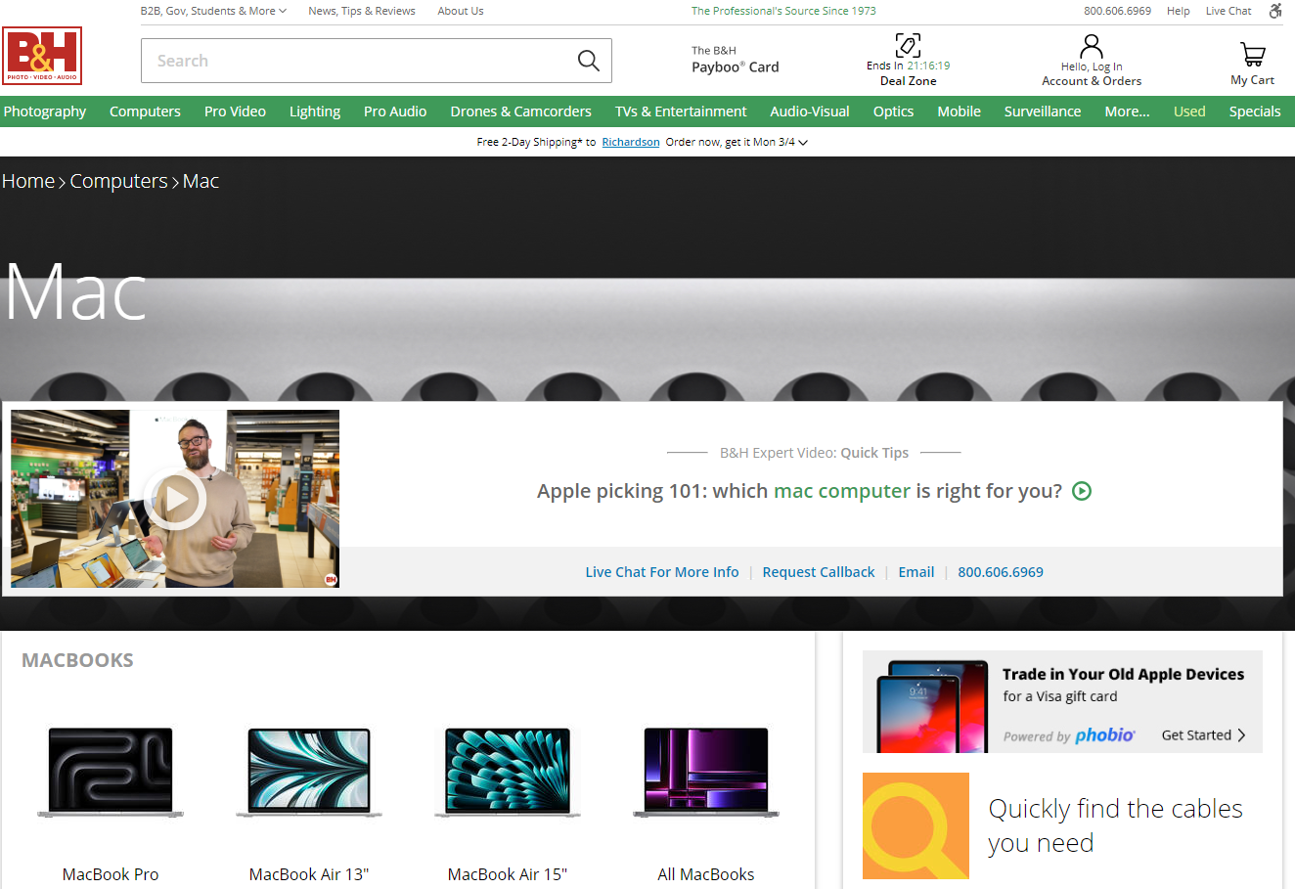Click the green play icon after headline

point(1082,491)
